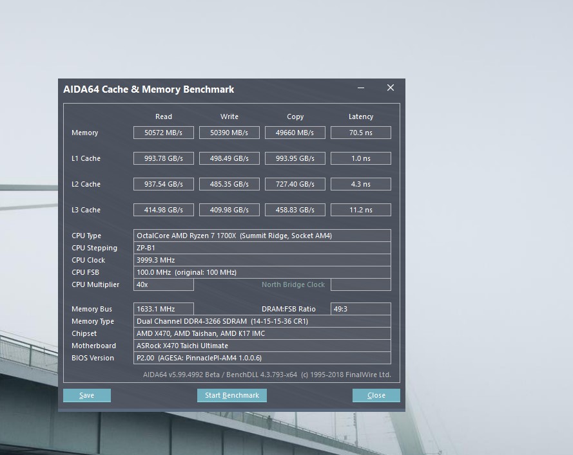Screen dimensions: 573x455
Task: Select Memory Copy value 49660 MB/s
Action: point(295,133)
